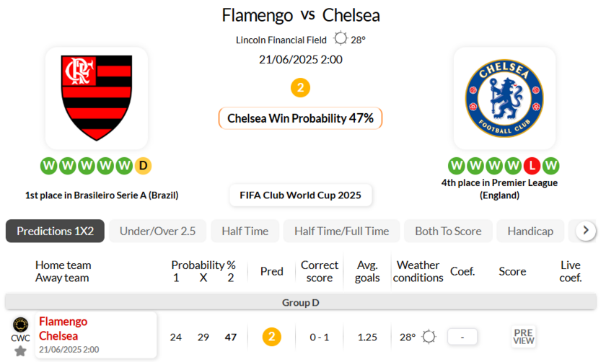Click the sunny weather icon near 28° header
606x362 pixels.
click(x=341, y=39)
